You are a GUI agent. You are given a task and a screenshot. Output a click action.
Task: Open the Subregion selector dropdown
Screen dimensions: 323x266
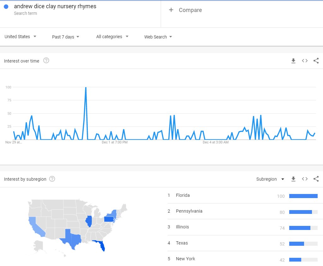270,179
